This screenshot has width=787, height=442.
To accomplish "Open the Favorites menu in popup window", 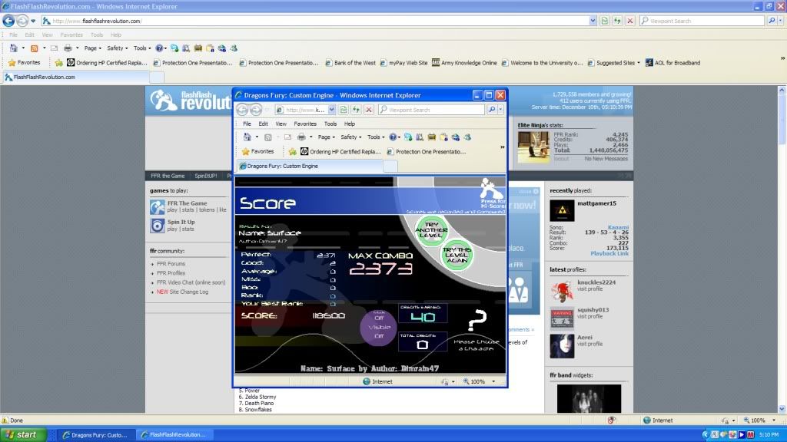I will (305, 124).
